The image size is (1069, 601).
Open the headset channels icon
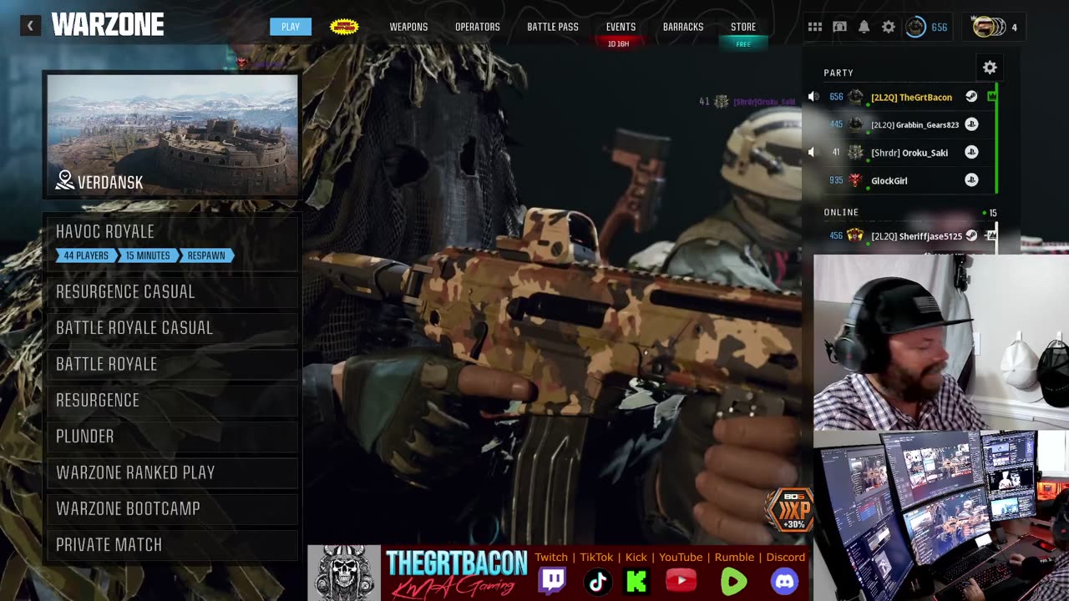coord(840,27)
